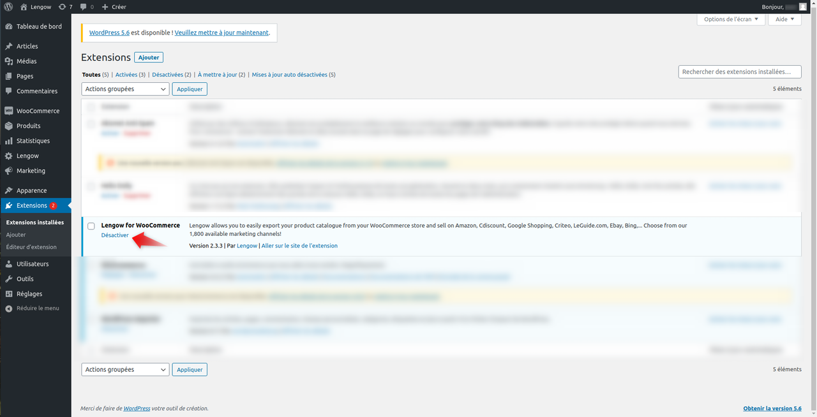Image resolution: width=817 pixels, height=417 pixels.
Task: Go to Médias in sidebar
Action: click(x=26, y=61)
